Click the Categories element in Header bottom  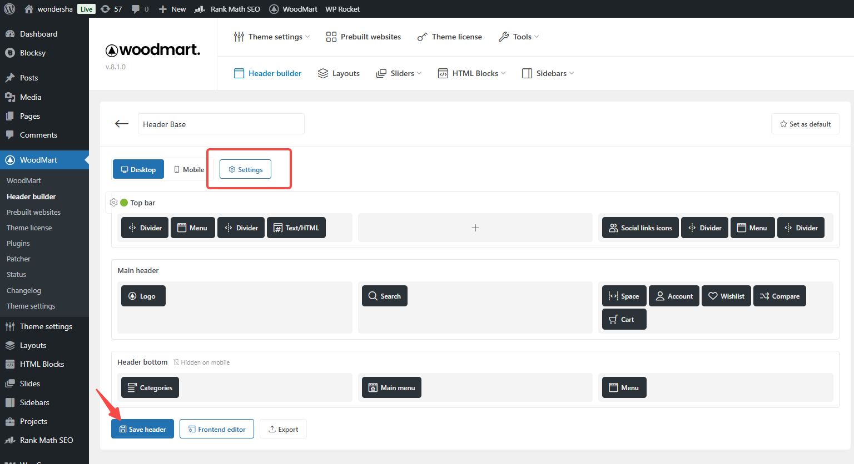(x=150, y=387)
